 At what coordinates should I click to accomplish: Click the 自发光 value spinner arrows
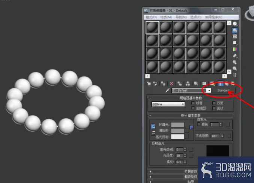click(221, 124)
